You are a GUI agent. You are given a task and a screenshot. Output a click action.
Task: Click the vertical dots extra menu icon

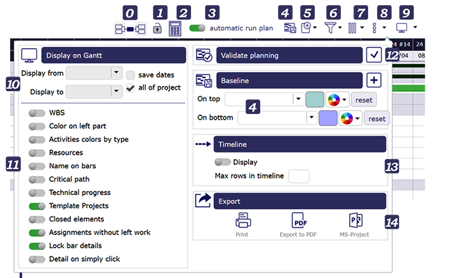point(374,28)
